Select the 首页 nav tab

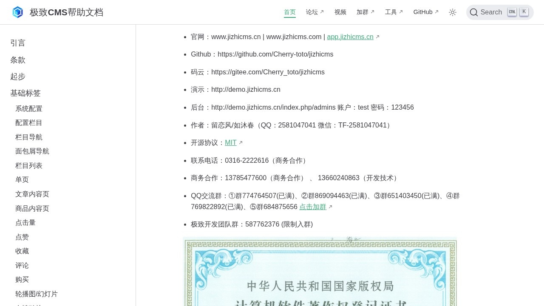click(x=290, y=12)
